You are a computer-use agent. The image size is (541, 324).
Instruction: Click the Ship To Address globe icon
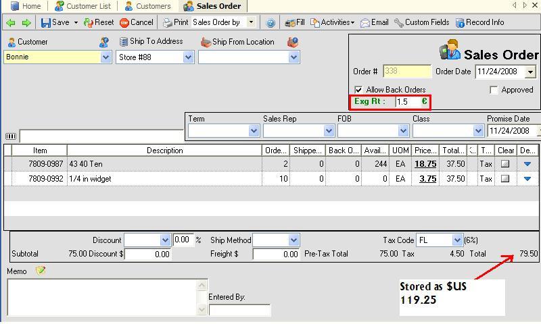[x=124, y=42]
